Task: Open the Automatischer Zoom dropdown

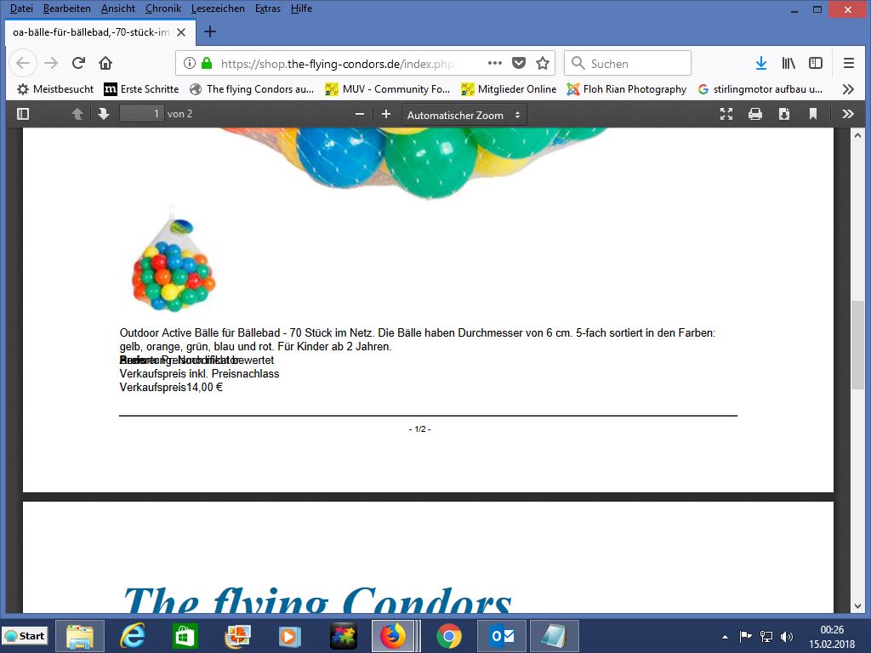Action: click(x=464, y=115)
